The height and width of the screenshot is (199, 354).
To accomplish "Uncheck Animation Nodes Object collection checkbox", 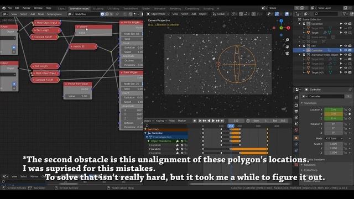I will pyautogui.click(x=304, y=55).
